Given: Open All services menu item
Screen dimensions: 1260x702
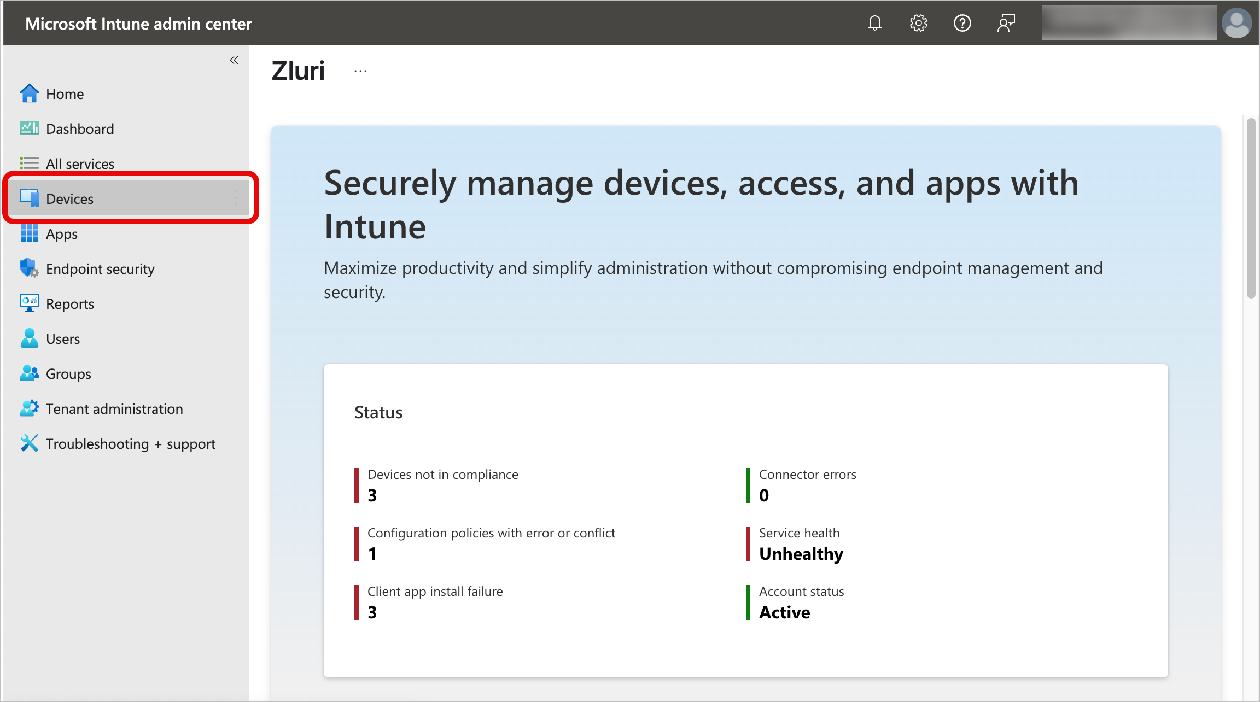Looking at the screenshot, I should pos(80,164).
